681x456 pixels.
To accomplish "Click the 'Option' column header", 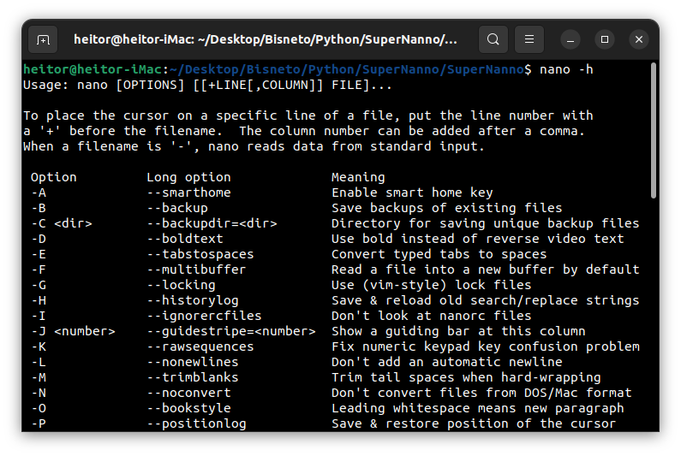I will tap(53, 177).
